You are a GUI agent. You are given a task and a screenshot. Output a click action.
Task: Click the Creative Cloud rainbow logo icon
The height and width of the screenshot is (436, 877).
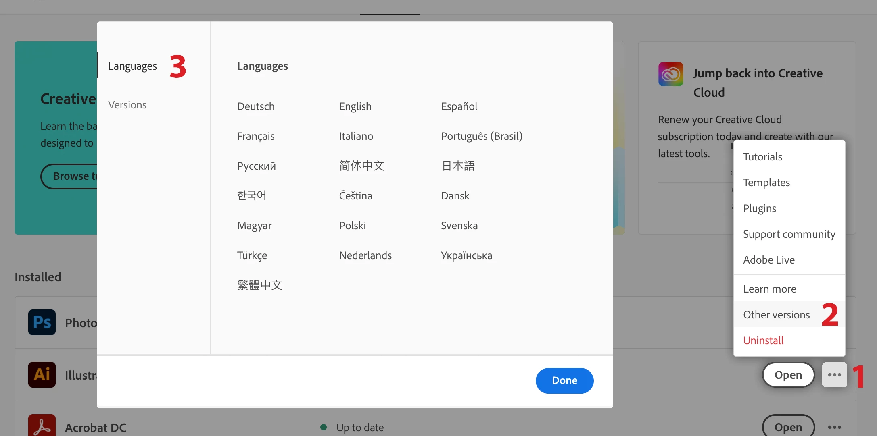pyautogui.click(x=670, y=74)
